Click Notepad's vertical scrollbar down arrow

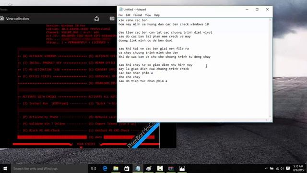coord(271,116)
